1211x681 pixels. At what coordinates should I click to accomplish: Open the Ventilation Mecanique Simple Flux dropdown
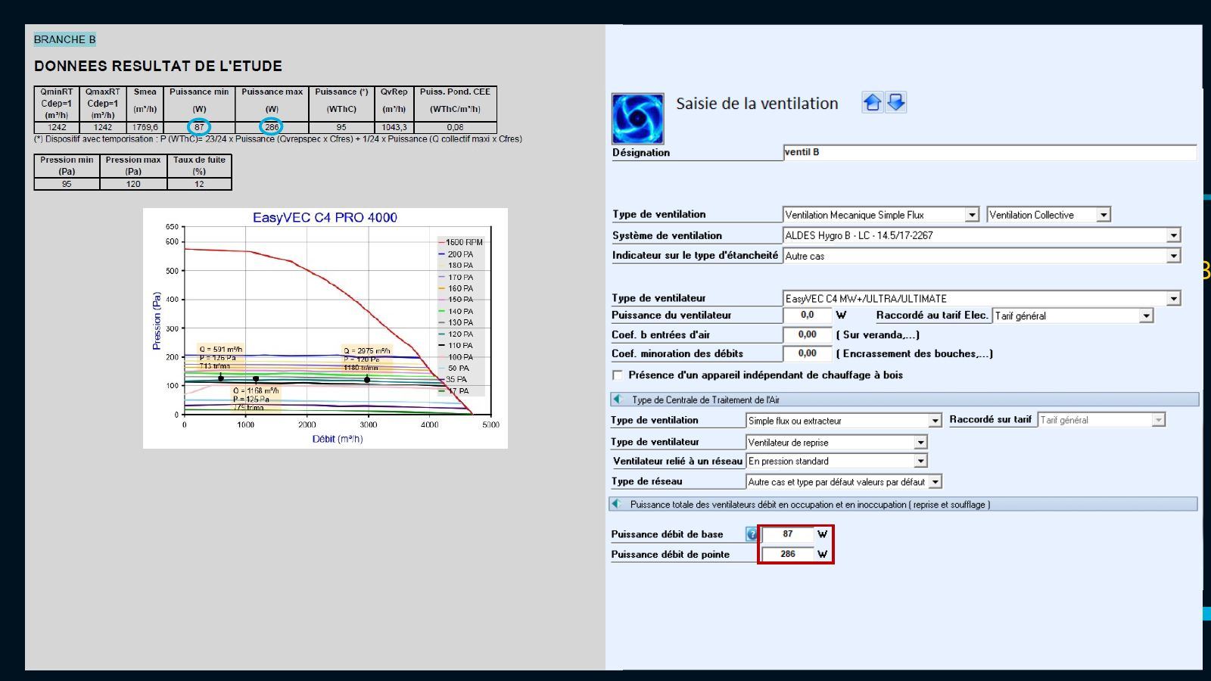click(972, 215)
